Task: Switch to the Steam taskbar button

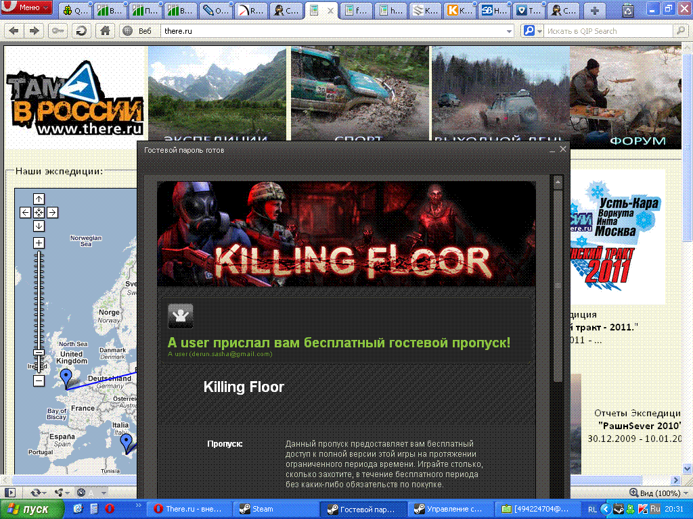Action: pos(276,510)
